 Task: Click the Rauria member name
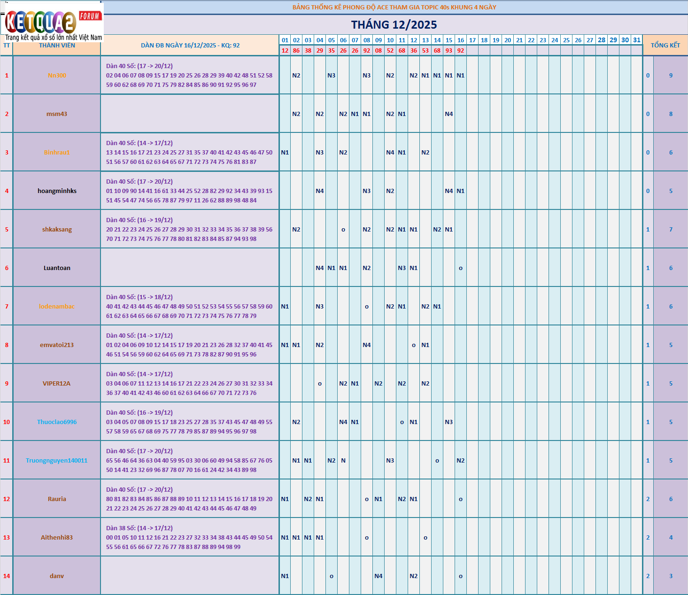click(57, 499)
